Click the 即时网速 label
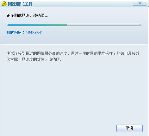Image resolution: width=149 pixels, height=136 pixels. 14,33
